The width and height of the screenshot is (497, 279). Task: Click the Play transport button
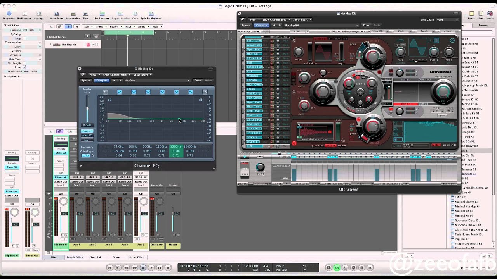151,267
